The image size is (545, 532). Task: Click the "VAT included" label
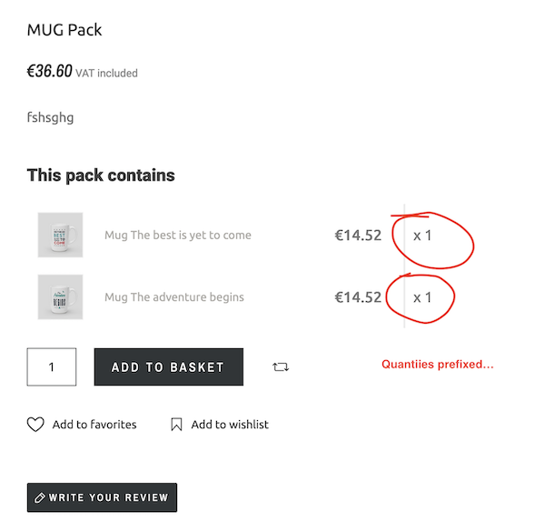tap(106, 73)
